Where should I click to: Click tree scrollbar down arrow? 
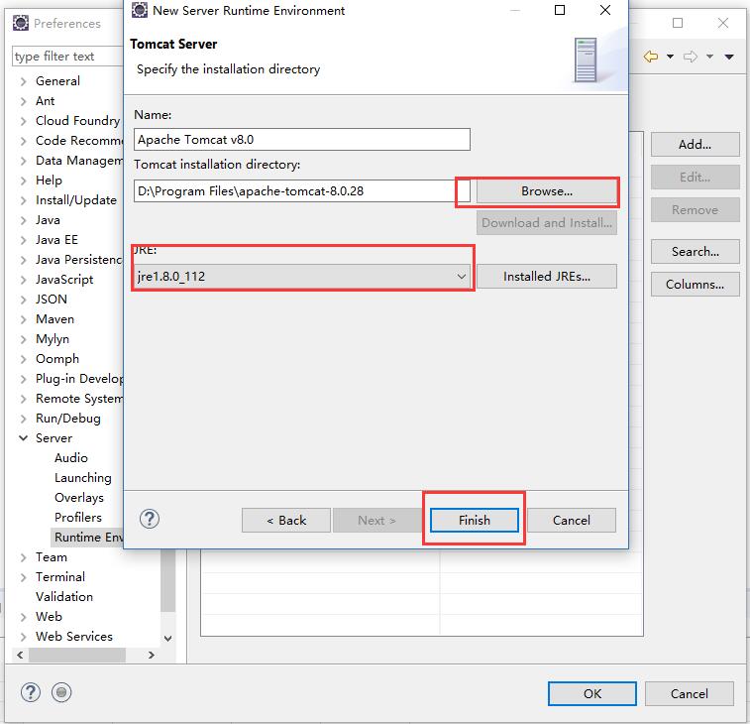[167, 638]
